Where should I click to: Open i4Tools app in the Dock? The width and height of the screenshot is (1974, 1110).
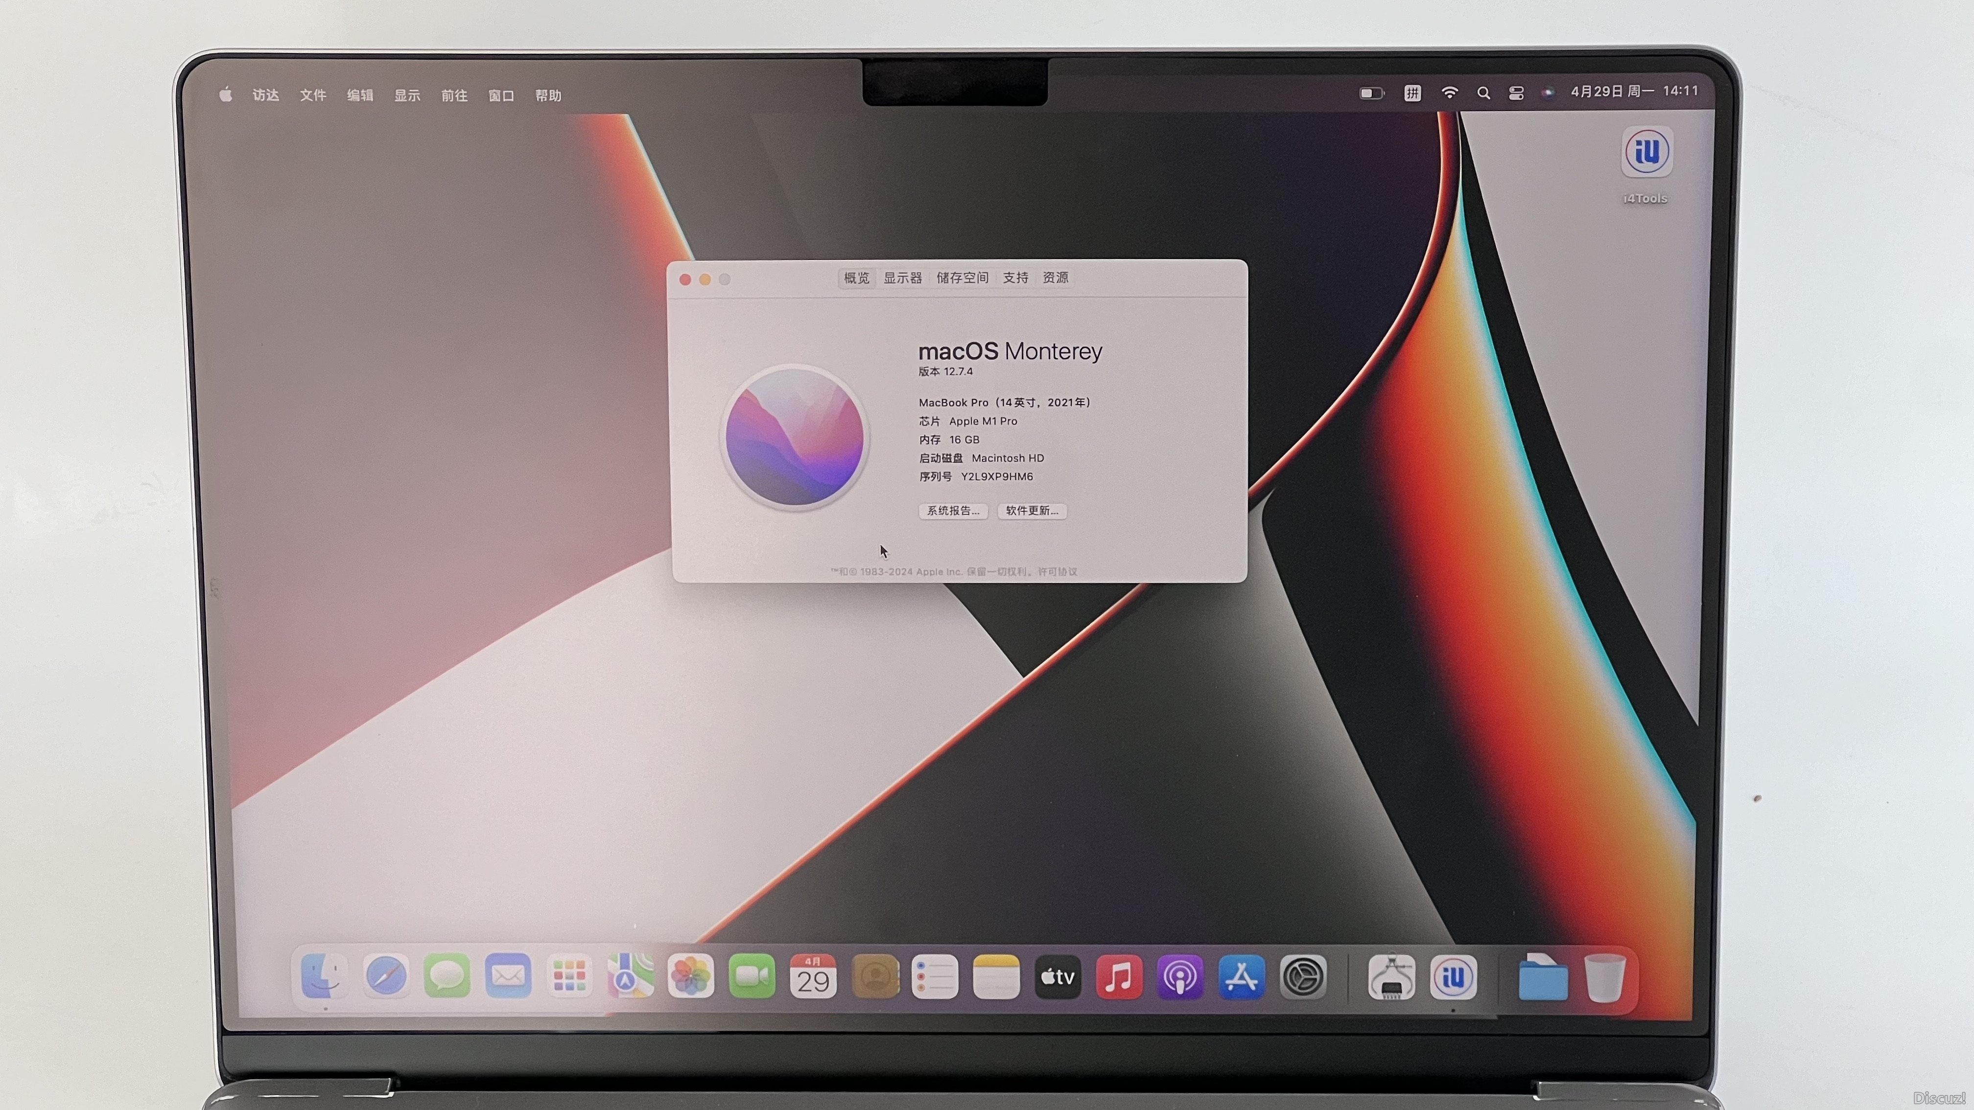1453,977
